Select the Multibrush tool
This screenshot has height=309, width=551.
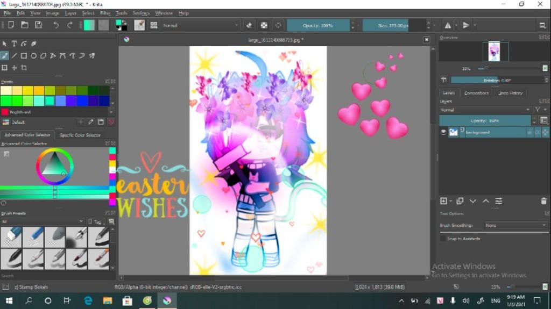[x=91, y=55]
